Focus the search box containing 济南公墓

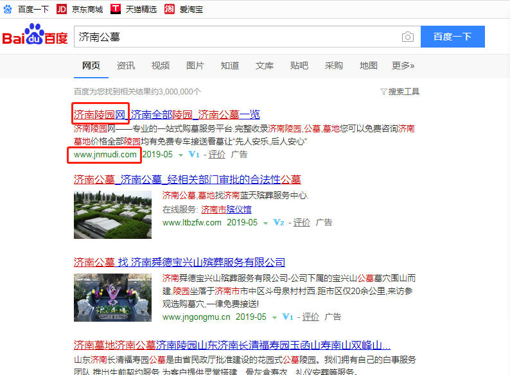tap(247, 37)
